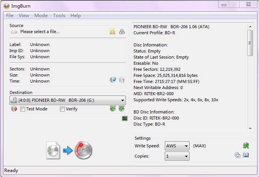Click the 'BD Disc Information:' heading

154,112
